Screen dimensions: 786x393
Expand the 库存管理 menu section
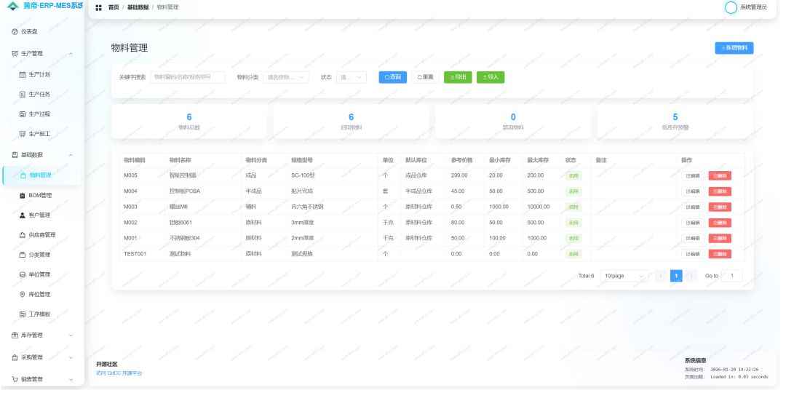pyautogui.click(x=71, y=336)
